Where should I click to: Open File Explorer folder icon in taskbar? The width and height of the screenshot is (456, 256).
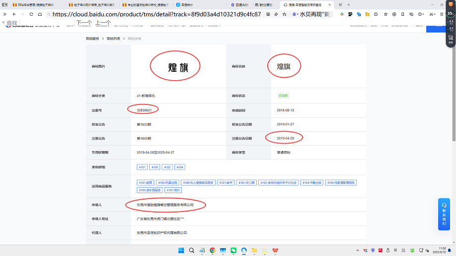254,251
